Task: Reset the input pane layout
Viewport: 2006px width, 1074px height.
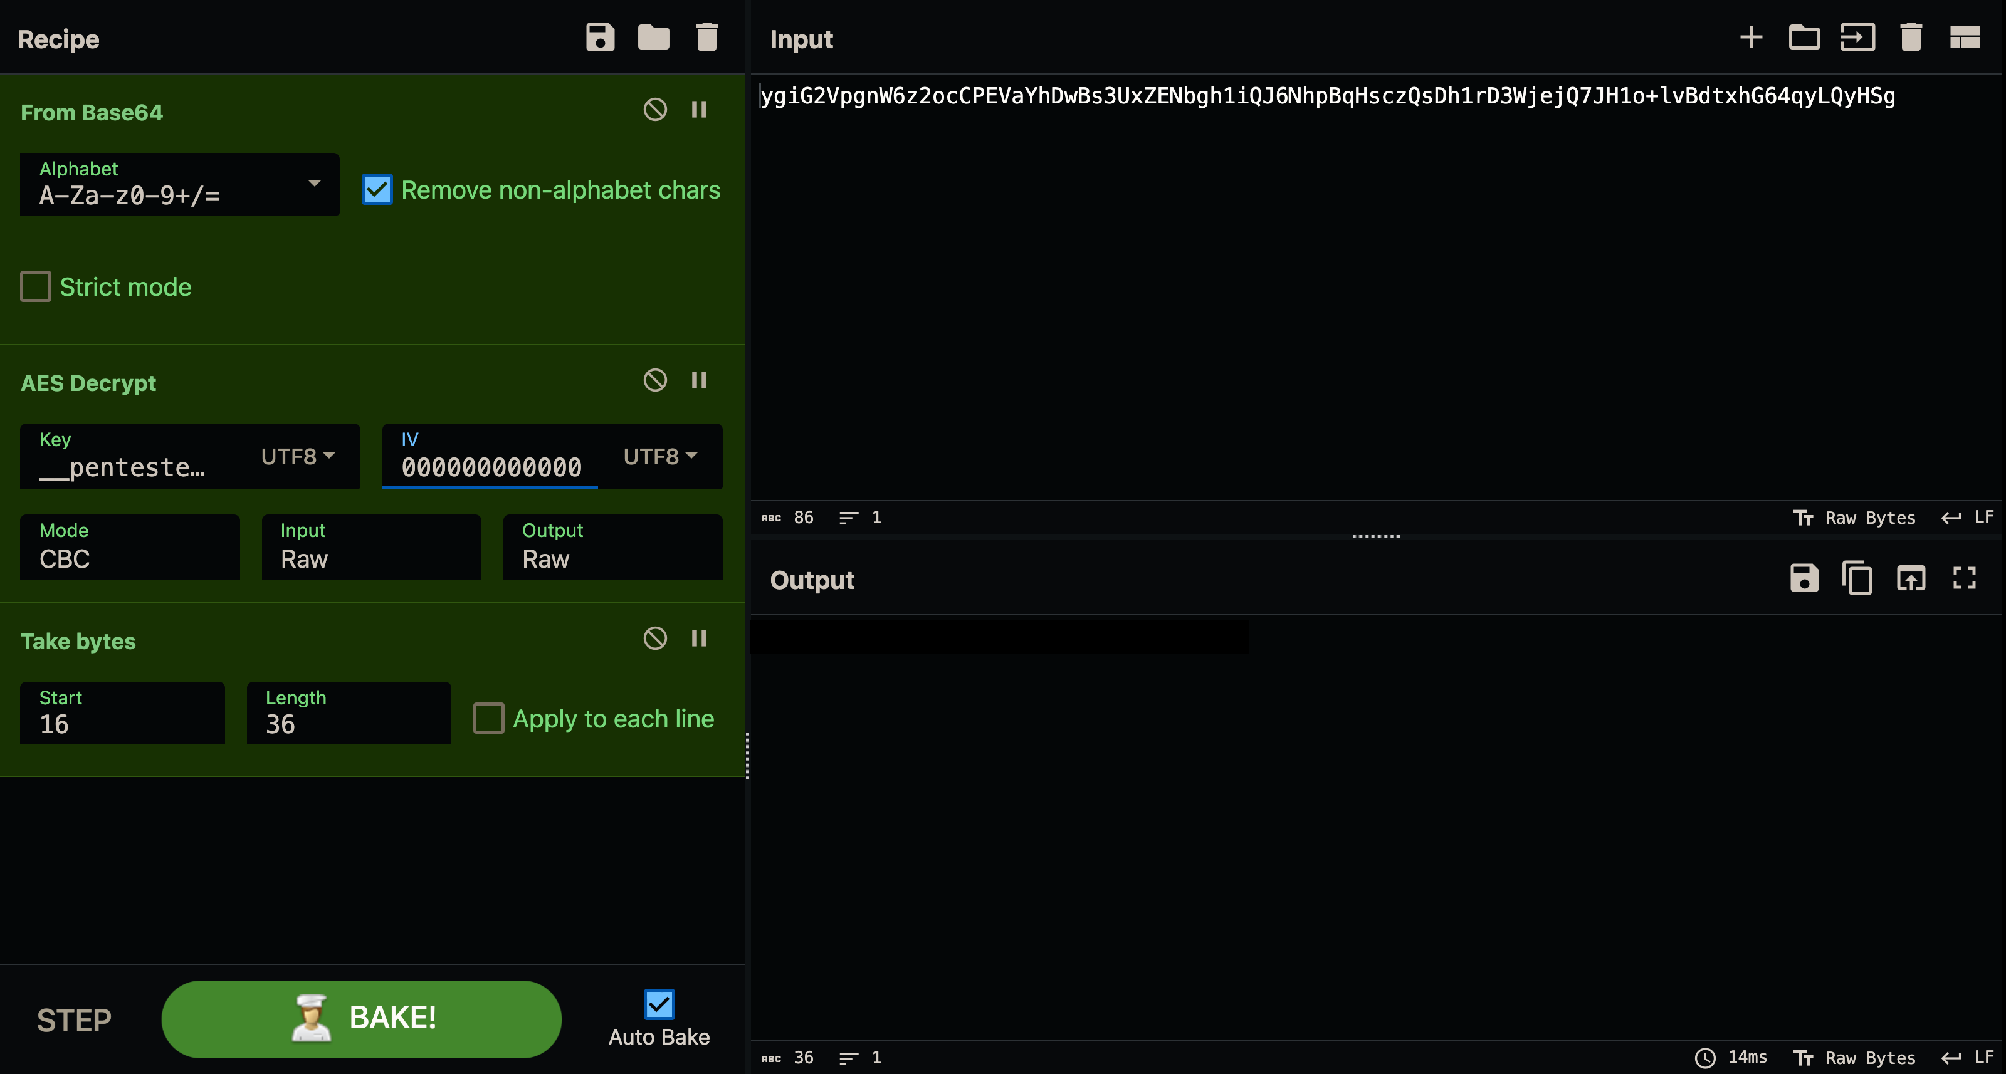Action: click(1964, 38)
